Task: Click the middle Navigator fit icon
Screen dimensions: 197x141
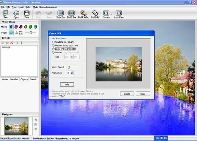Action: pyautogui.click(x=35, y=124)
